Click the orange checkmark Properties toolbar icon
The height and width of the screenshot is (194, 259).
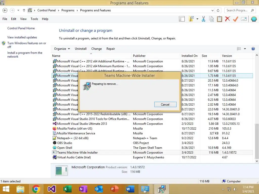235,19
